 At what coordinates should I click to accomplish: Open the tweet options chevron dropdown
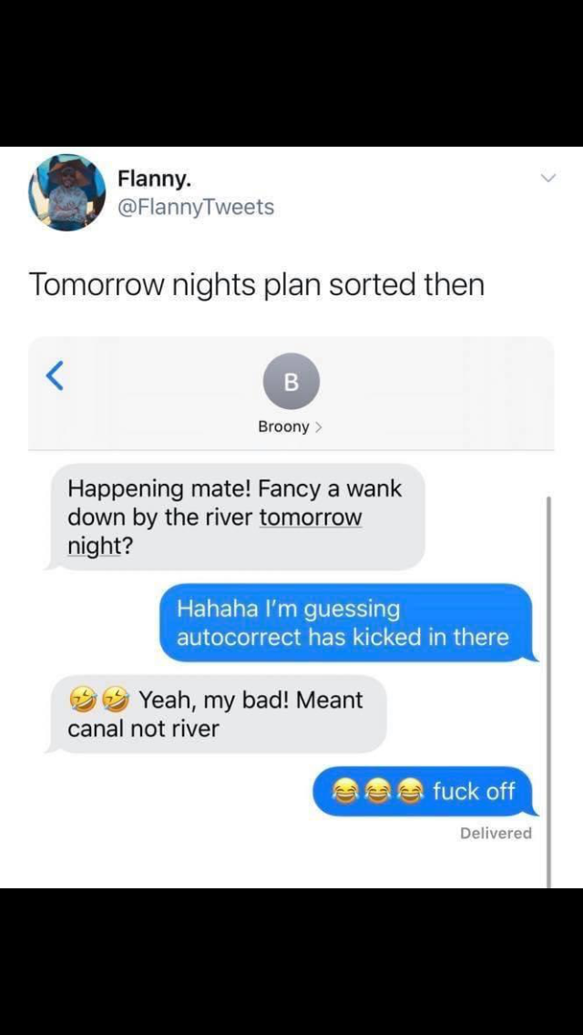(548, 178)
